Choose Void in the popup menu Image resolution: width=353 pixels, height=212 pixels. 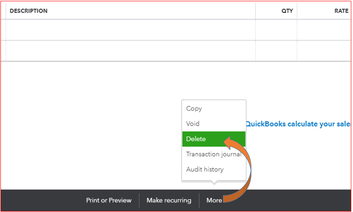coord(193,124)
